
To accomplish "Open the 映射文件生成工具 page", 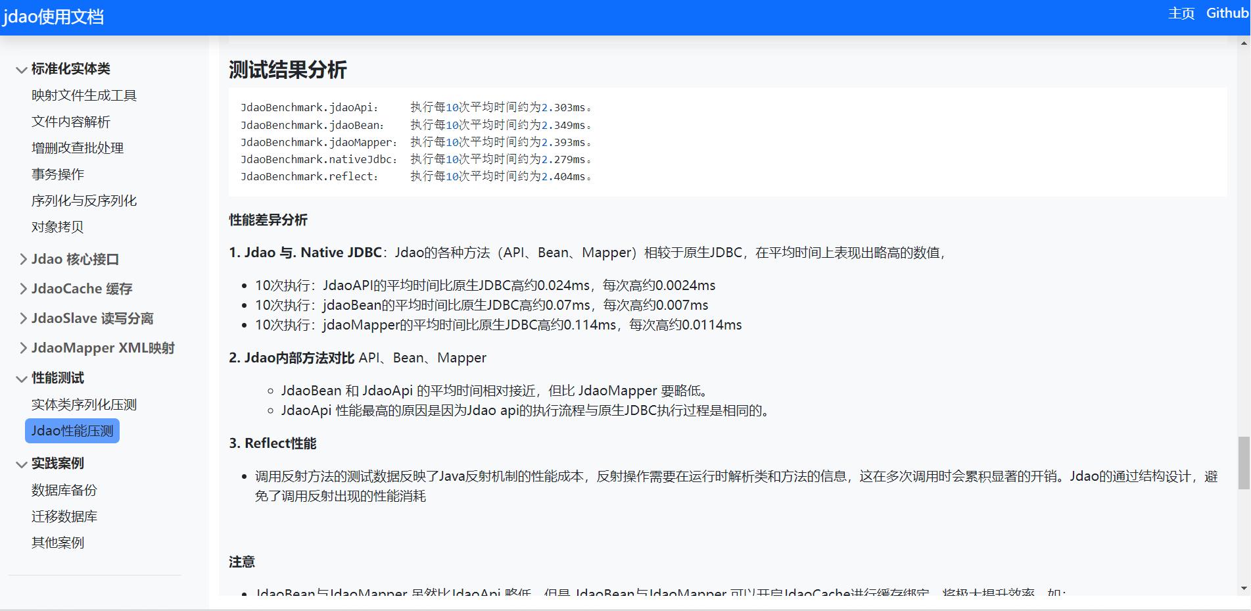I will click(x=84, y=95).
